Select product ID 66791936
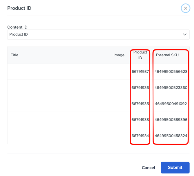This screenshot has height=176, width=194. (140, 88)
